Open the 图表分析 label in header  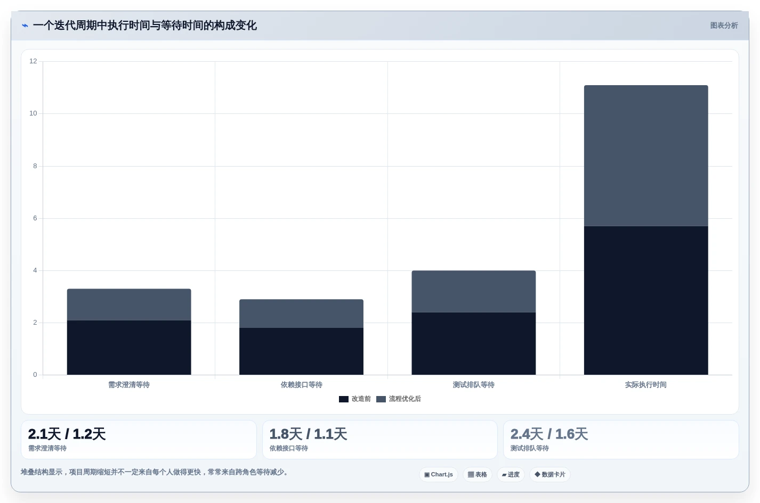tap(724, 26)
